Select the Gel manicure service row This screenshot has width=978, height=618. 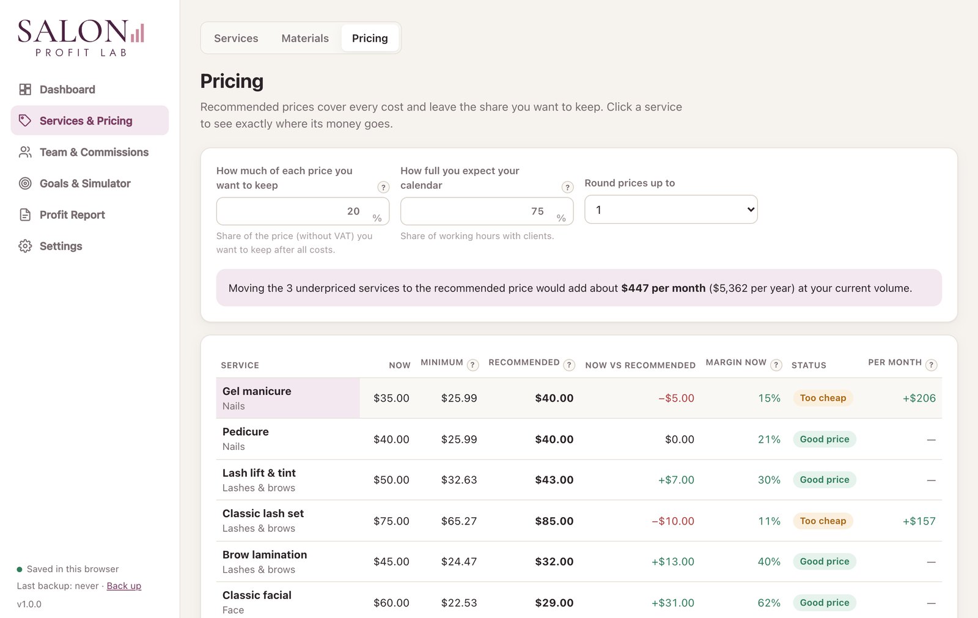(x=579, y=398)
